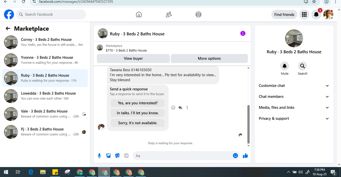The image size is (341, 177).
Task: Click sender avatar beside quick response
Action: tap(101, 127)
